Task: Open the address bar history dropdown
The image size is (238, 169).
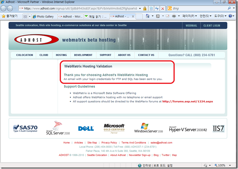Action: click(x=140, y=9)
